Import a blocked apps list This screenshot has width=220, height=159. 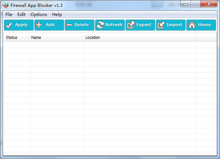171,25
